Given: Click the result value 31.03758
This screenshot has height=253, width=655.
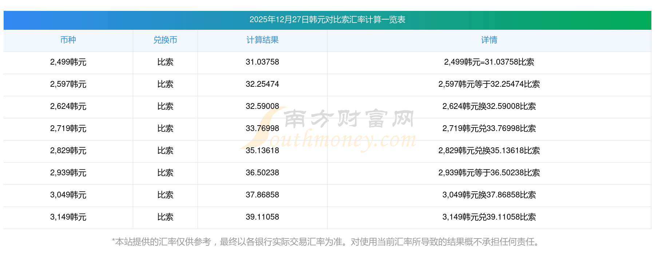Looking at the screenshot, I should coord(262,62).
